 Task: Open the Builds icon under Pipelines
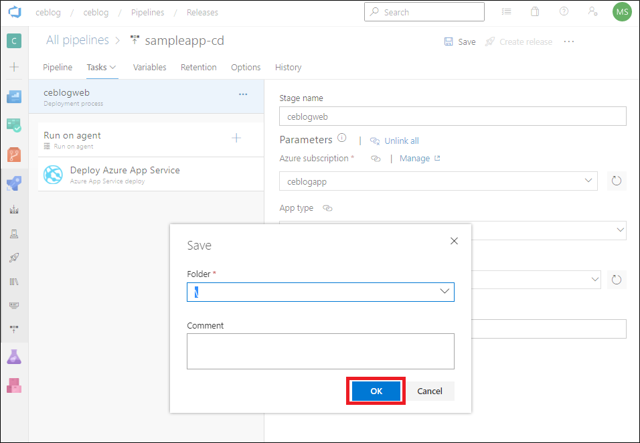pyautogui.click(x=14, y=209)
